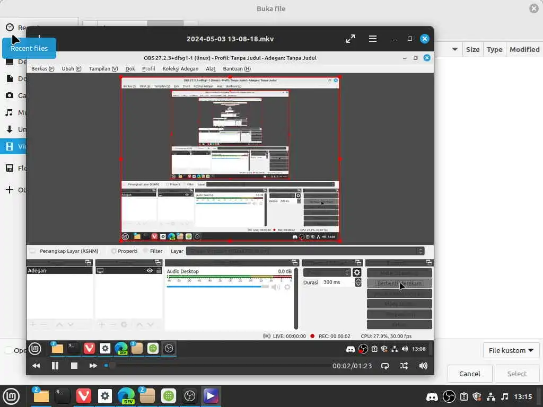Switch to OBS Studio in the taskbar
Viewport: 543px width, 407px height.
coord(189,396)
